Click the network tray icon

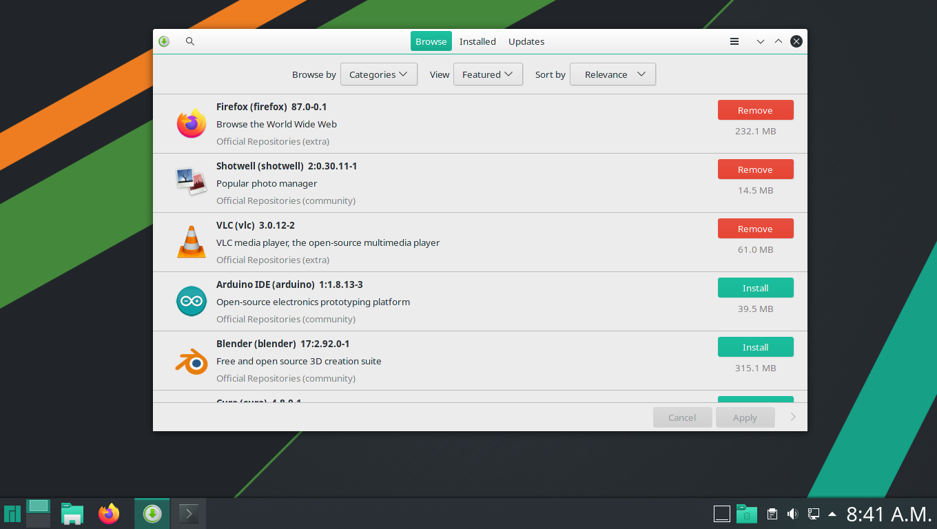pyautogui.click(x=814, y=514)
